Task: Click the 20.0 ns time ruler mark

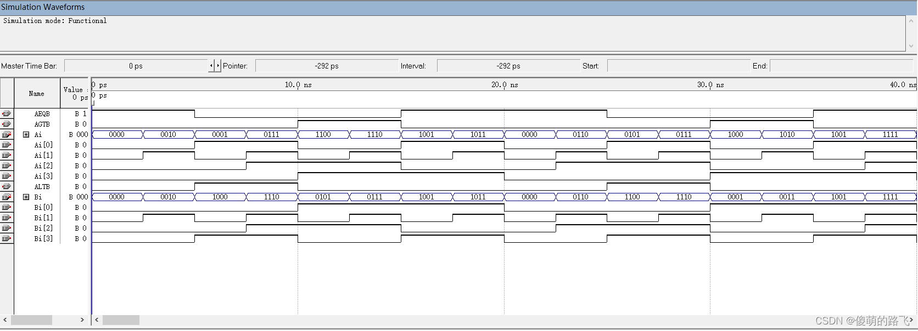Action: 505,85
